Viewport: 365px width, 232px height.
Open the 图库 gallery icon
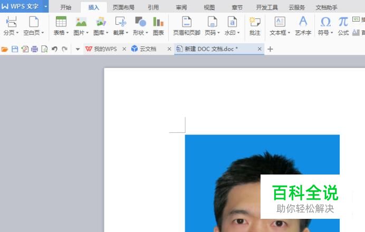(101, 22)
